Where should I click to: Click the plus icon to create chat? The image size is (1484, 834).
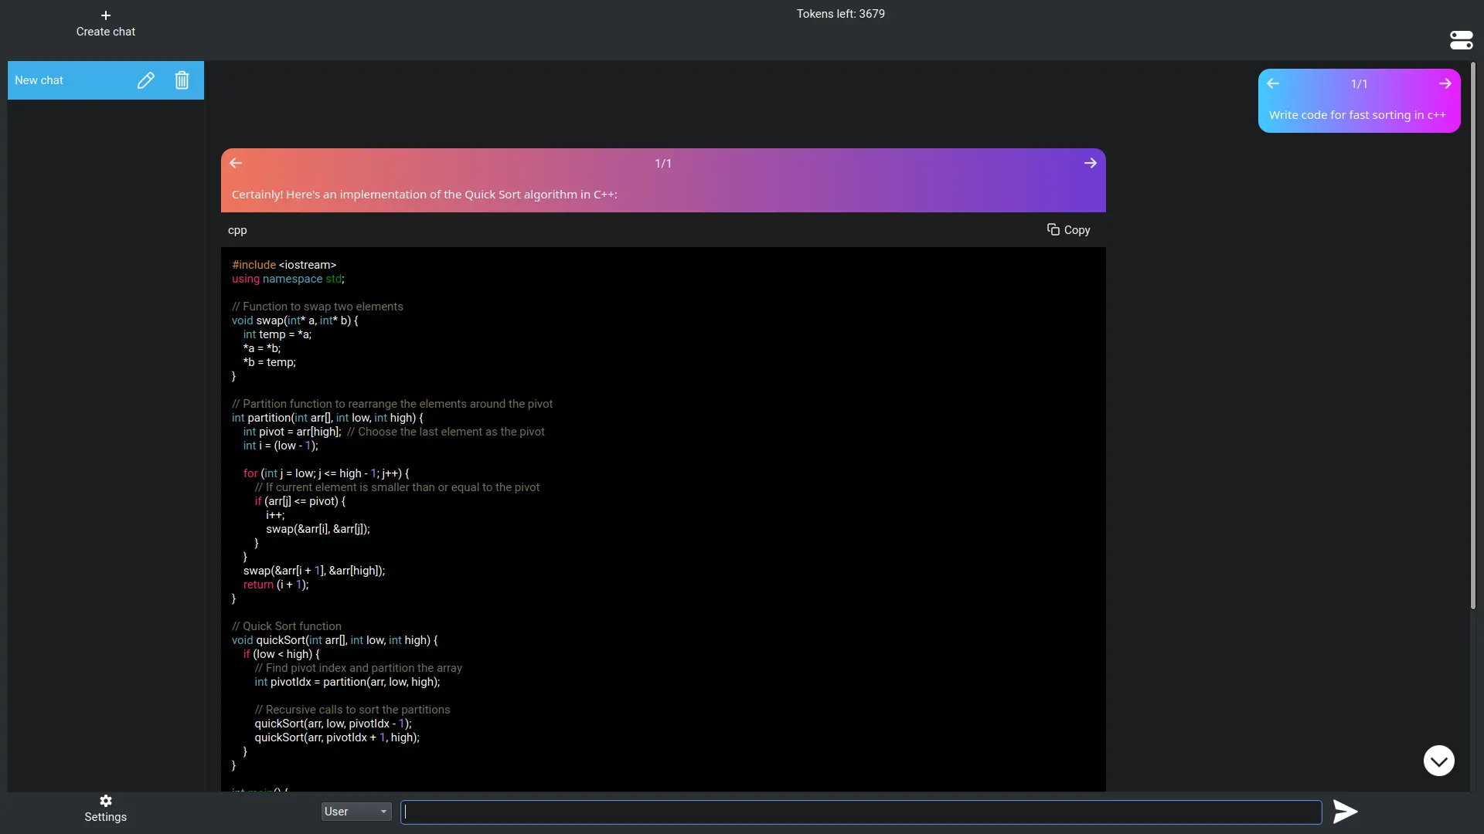106,15
